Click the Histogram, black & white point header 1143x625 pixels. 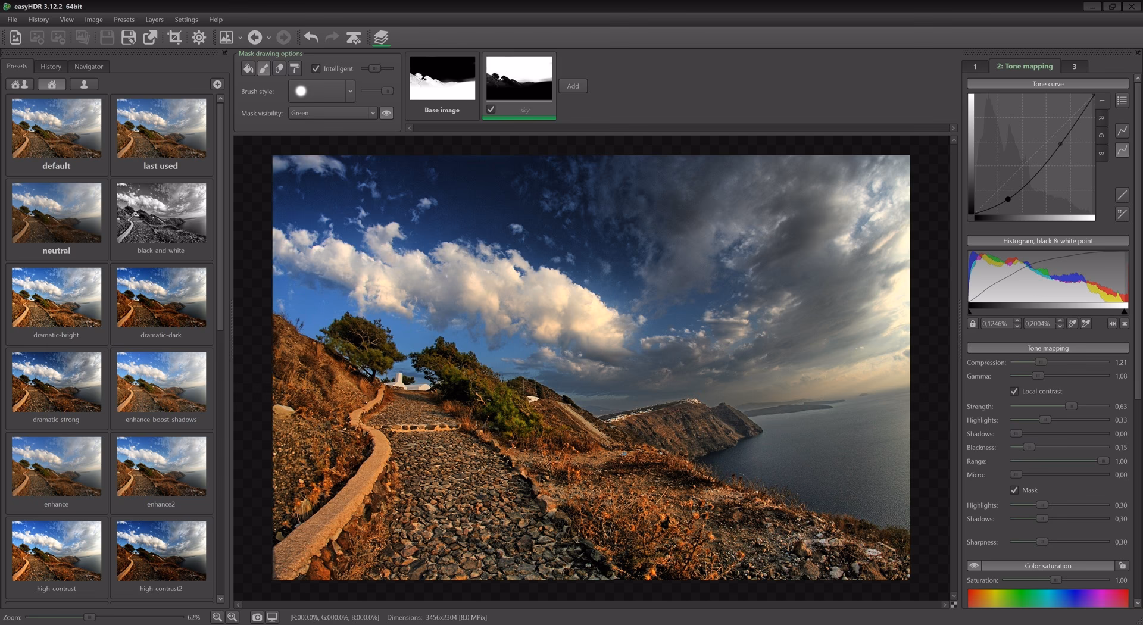tap(1047, 241)
